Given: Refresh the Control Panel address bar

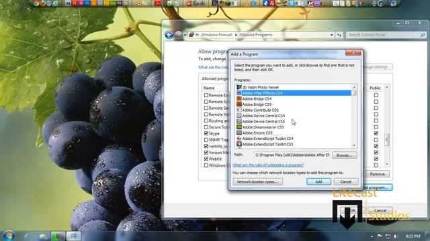Looking at the screenshot, I should coord(339,35).
